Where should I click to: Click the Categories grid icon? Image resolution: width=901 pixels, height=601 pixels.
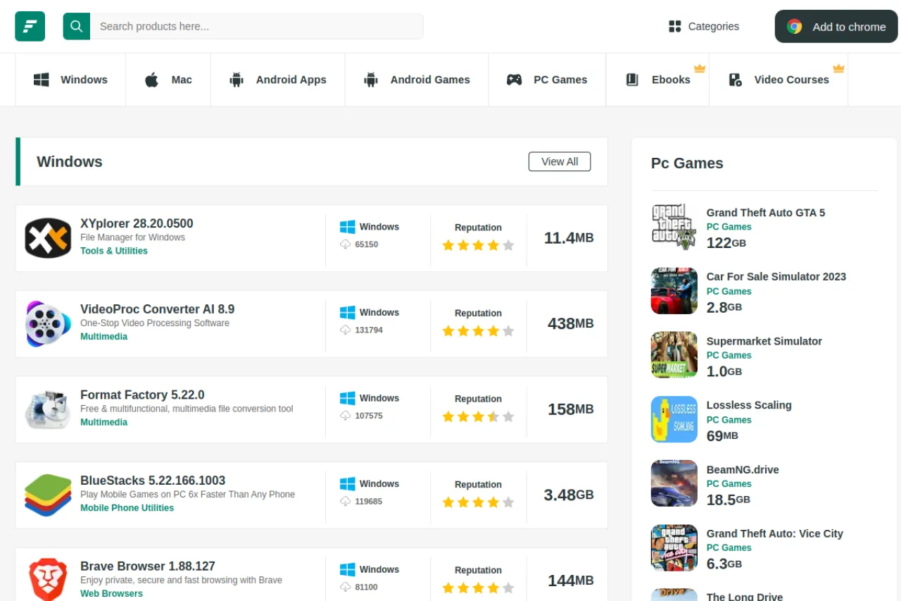tap(674, 26)
